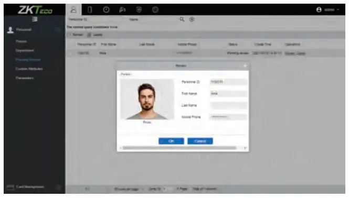Select Custom Attributes in the sidebar
This screenshot has height=198, width=349.
[29, 69]
